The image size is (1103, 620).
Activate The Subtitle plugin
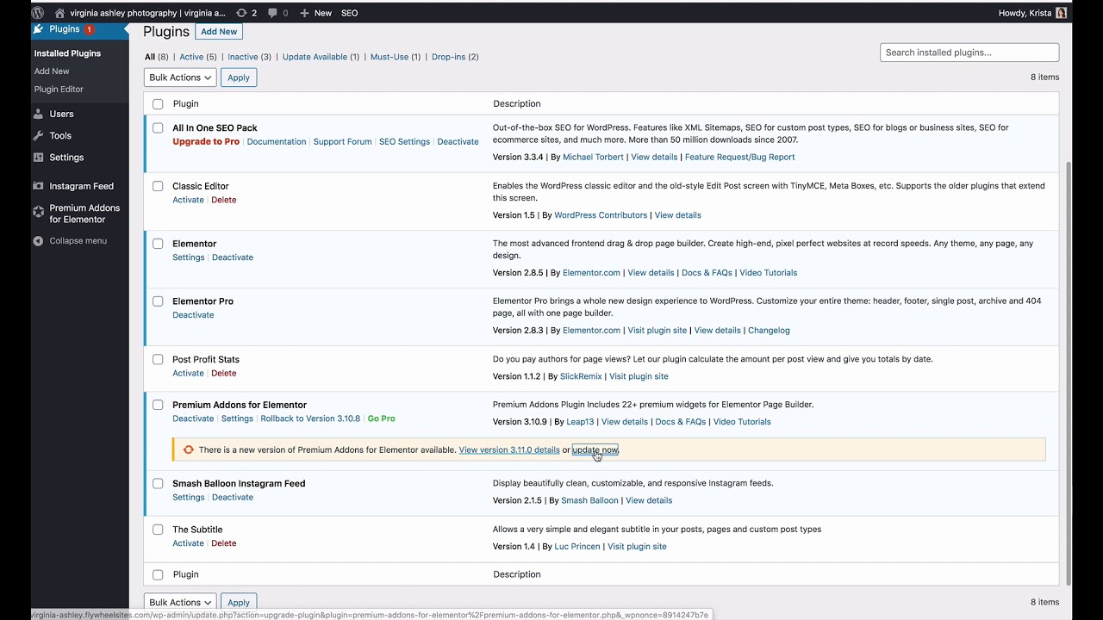point(188,543)
